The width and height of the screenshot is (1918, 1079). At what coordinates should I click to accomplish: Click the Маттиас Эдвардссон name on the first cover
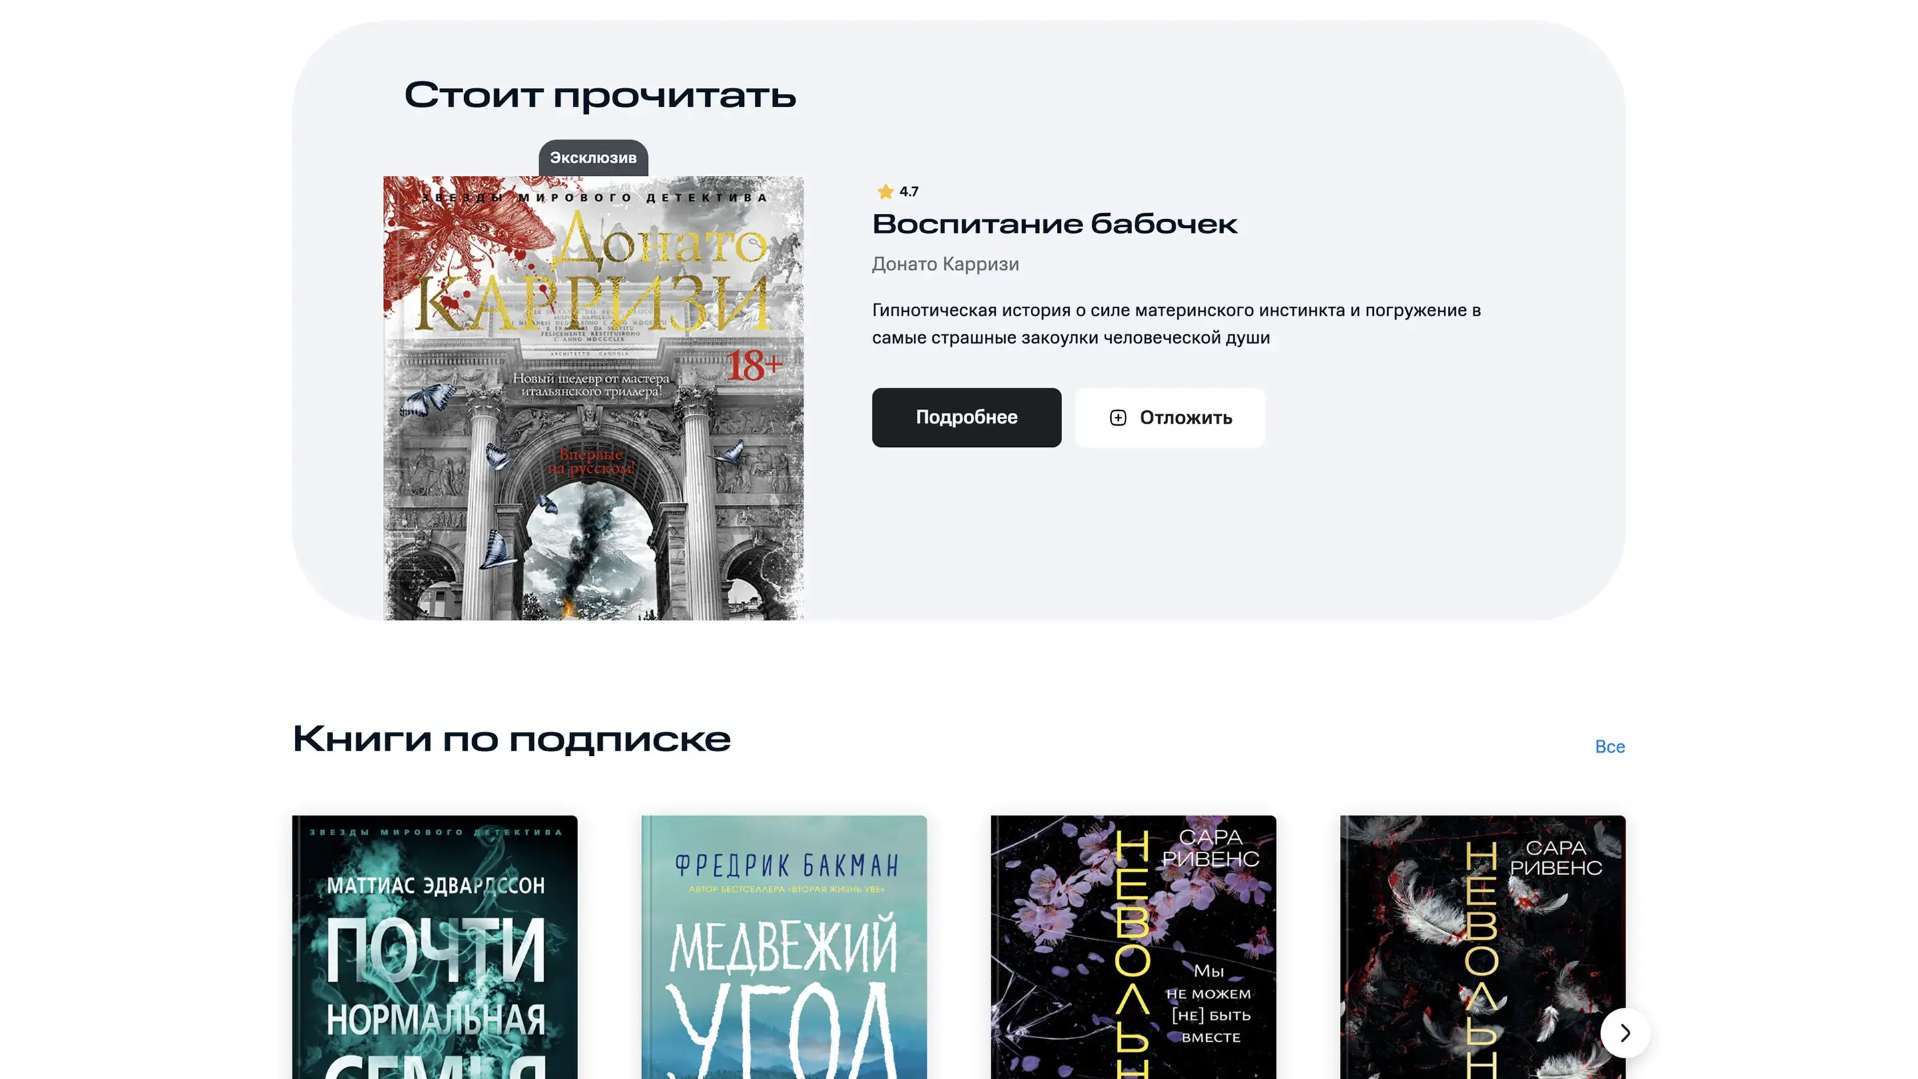click(x=436, y=885)
